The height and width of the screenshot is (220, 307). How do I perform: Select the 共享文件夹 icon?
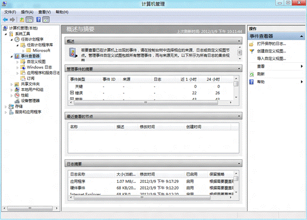[17, 84]
